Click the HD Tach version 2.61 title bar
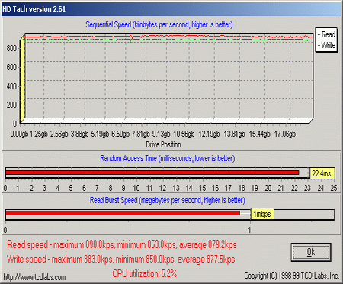The image size is (343, 284). click(171, 9)
